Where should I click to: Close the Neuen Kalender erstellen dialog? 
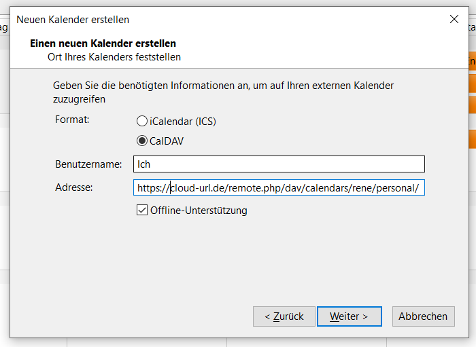[454, 20]
